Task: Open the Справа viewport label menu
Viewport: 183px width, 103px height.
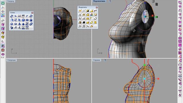Action: pyautogui.click(x=97, y=60)
